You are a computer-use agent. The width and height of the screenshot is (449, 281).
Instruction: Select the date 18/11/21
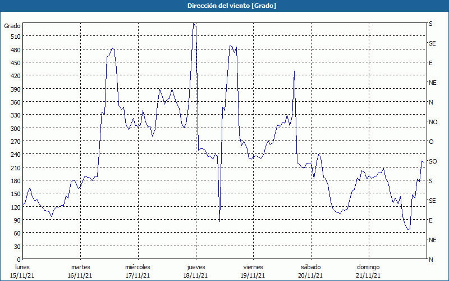195,276
